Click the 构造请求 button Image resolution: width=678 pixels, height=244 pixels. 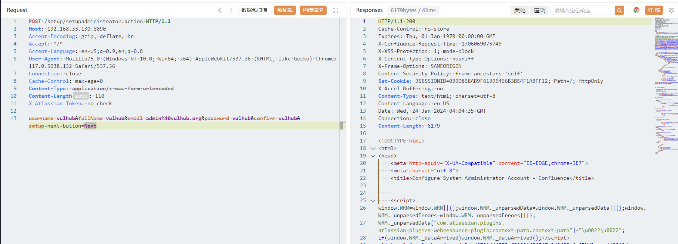coord(313,10)
